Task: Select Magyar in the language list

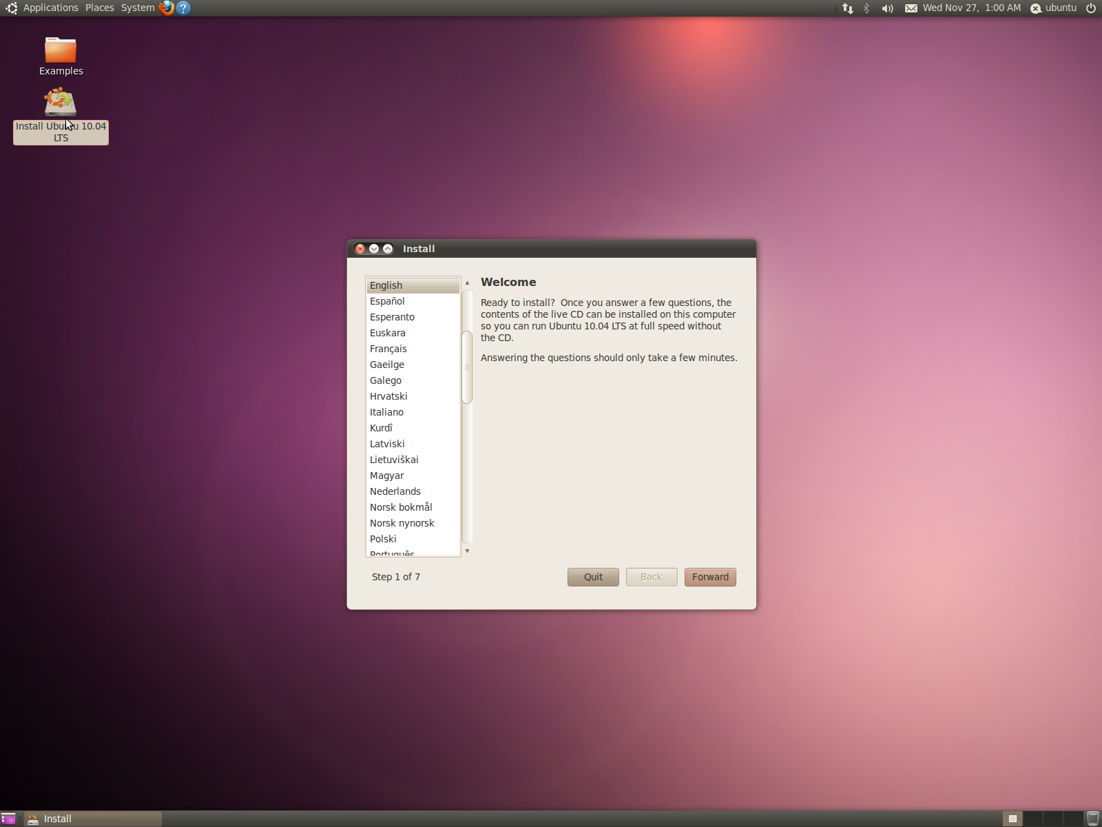Action: coord(413,476)
